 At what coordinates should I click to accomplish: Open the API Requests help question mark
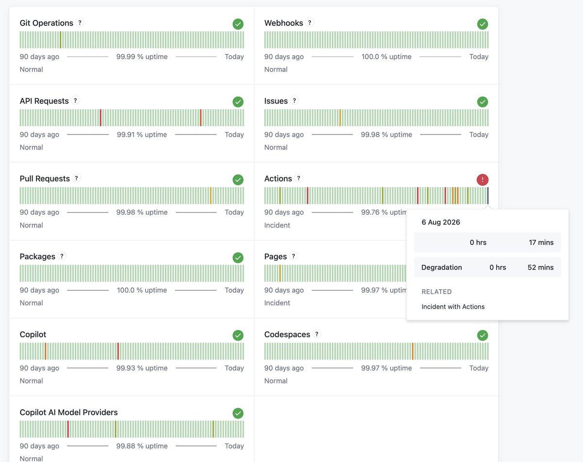click(x=75, y=100)
